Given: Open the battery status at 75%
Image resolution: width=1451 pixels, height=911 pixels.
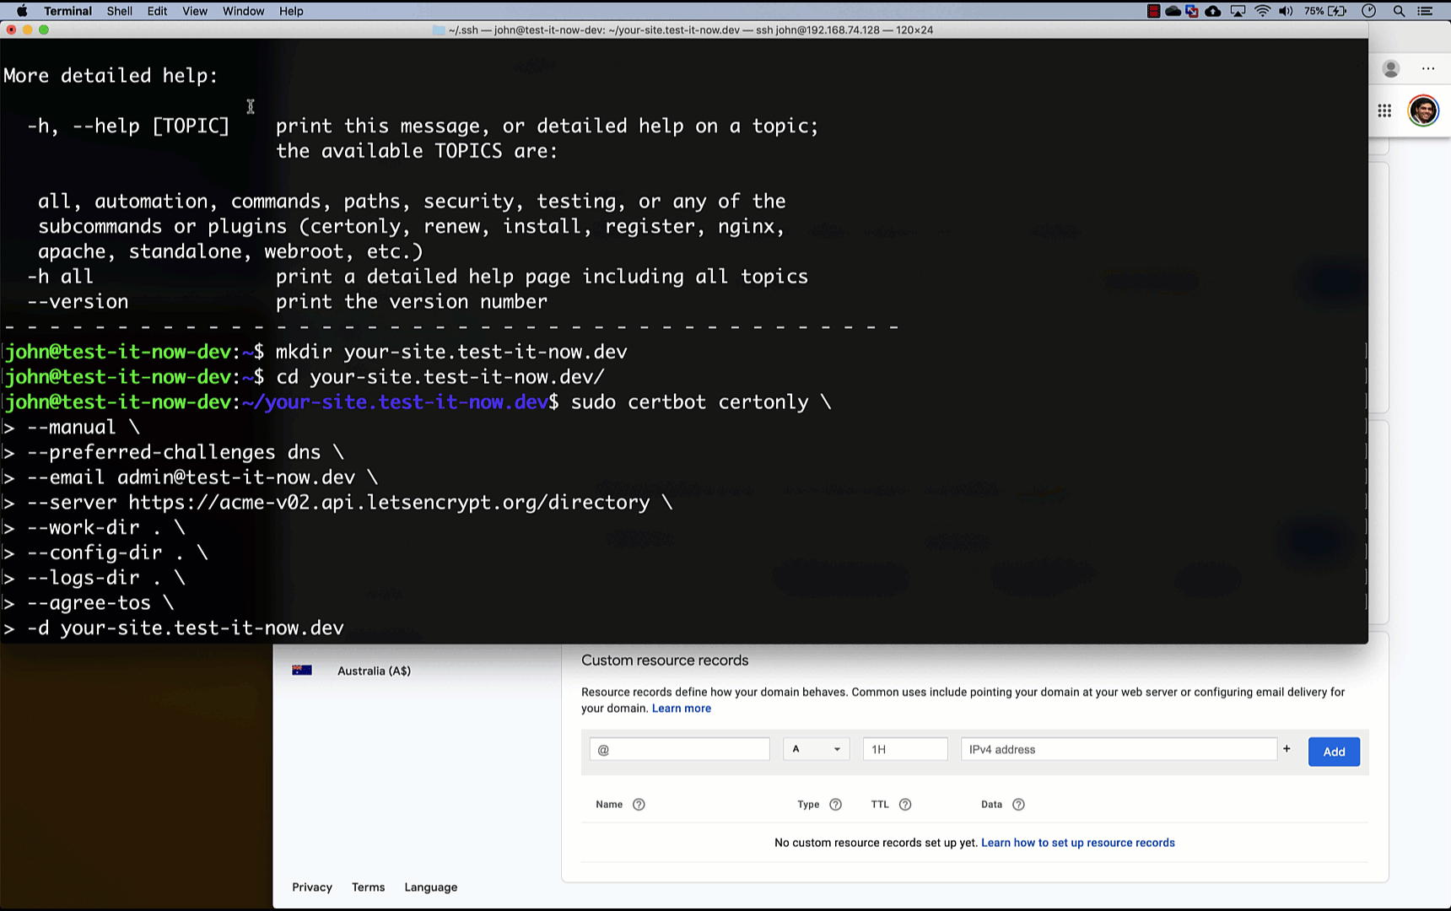Looking at the screenshot, I should point(1325,11).
